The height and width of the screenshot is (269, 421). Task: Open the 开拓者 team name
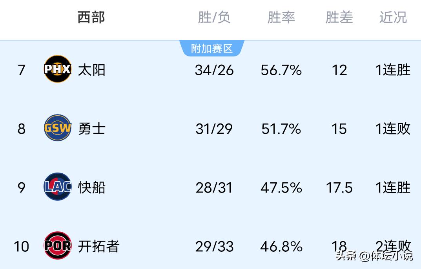pyautogui.click(x=98, y=246)
